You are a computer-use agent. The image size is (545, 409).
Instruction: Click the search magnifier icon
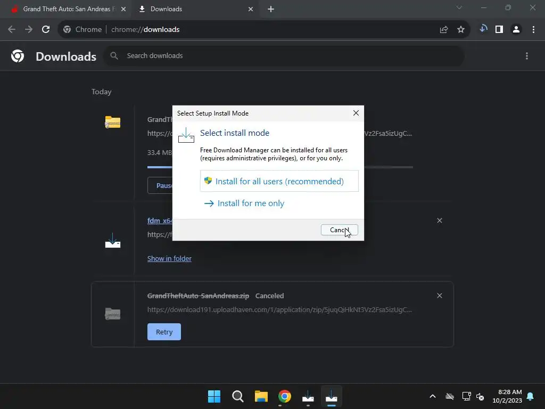(114, 55)
